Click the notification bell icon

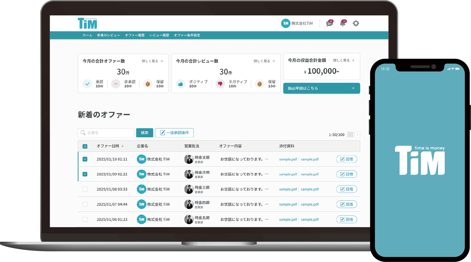(x=343, y=23)
